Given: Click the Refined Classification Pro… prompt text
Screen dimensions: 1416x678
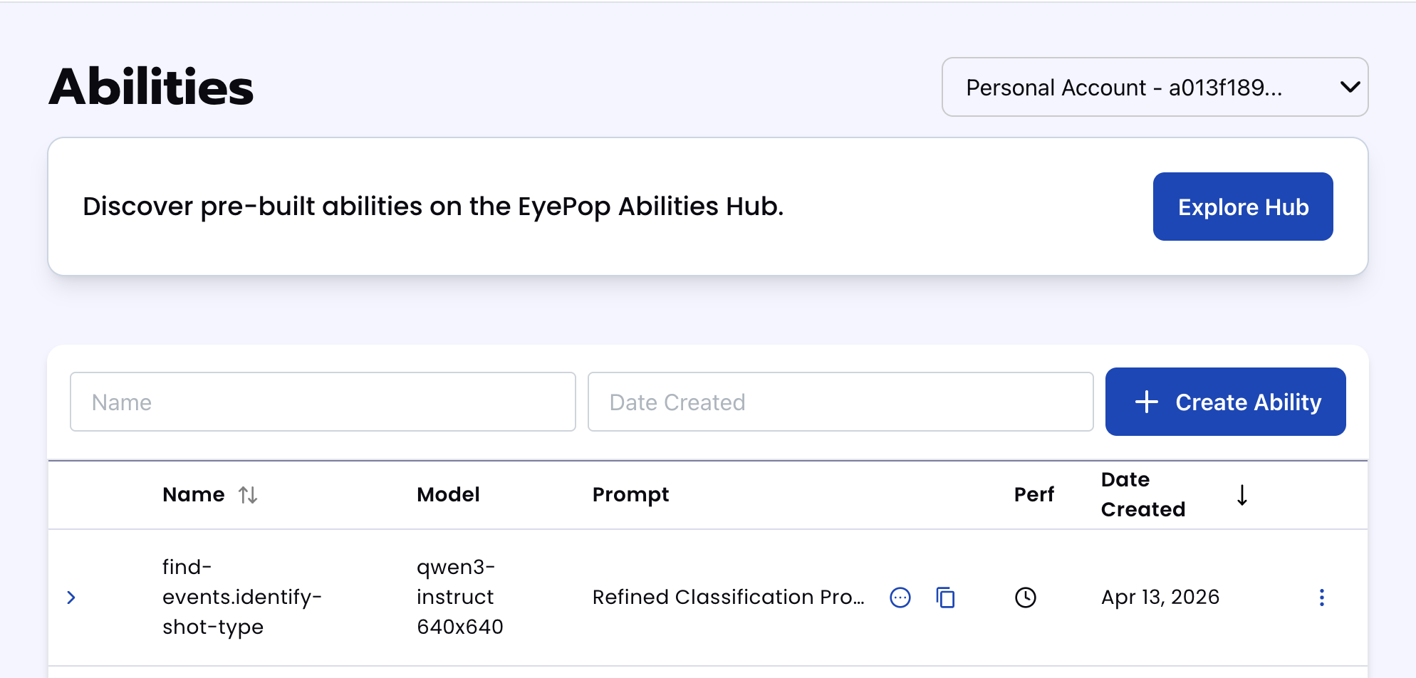Looking at the screenshot, I should tap(728, 598).
